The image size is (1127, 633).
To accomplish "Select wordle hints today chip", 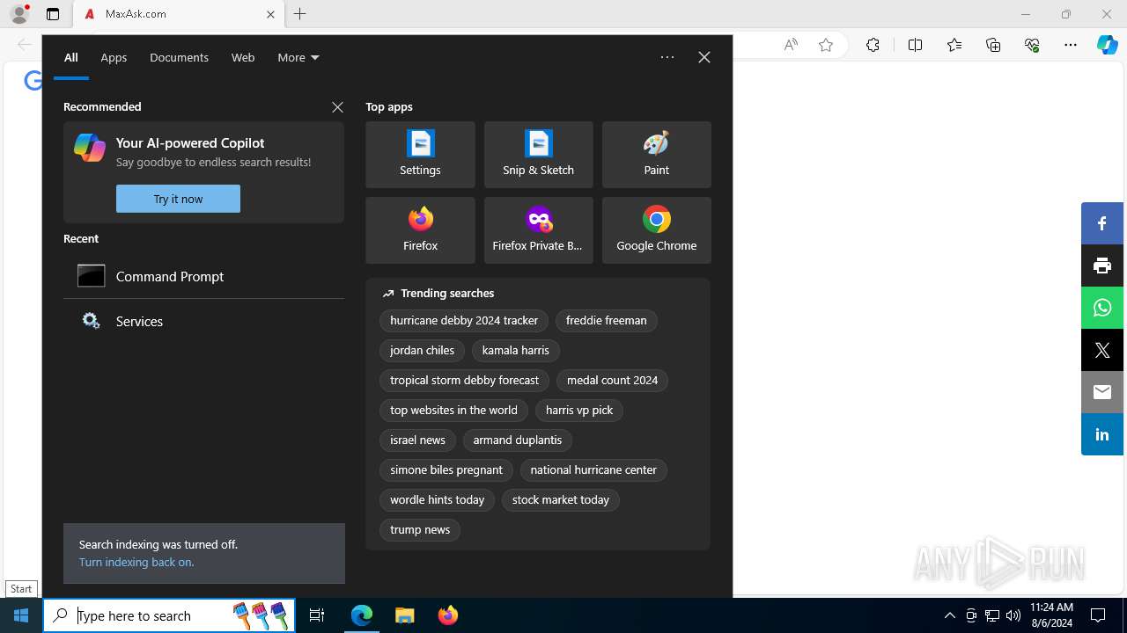I will click(437, 500).
